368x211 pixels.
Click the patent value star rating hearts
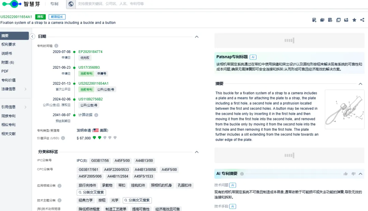click(x=105, y=138)
